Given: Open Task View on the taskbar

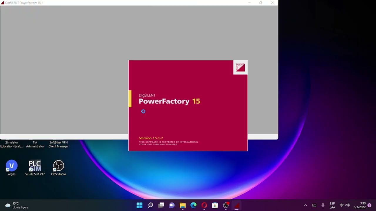Looking at the screenshot, I should coord(161,205).
